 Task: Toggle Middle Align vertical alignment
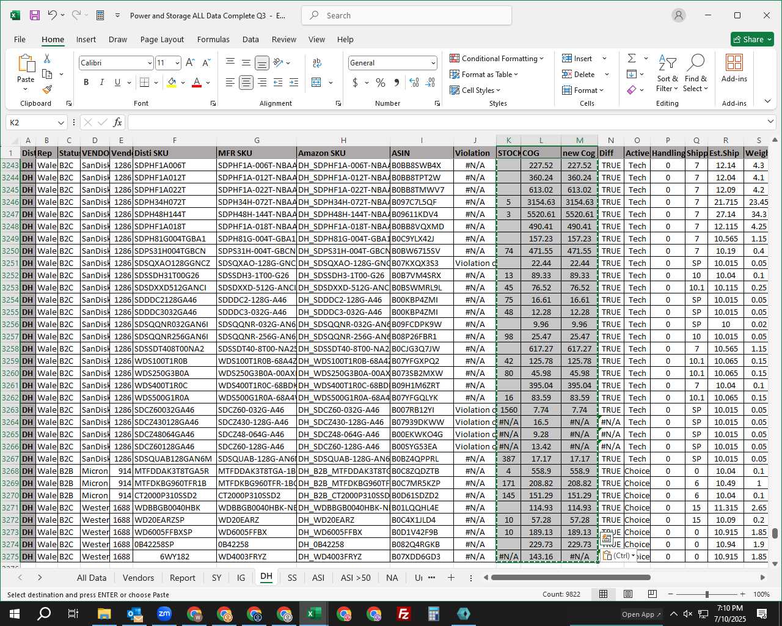click(246, 63)
